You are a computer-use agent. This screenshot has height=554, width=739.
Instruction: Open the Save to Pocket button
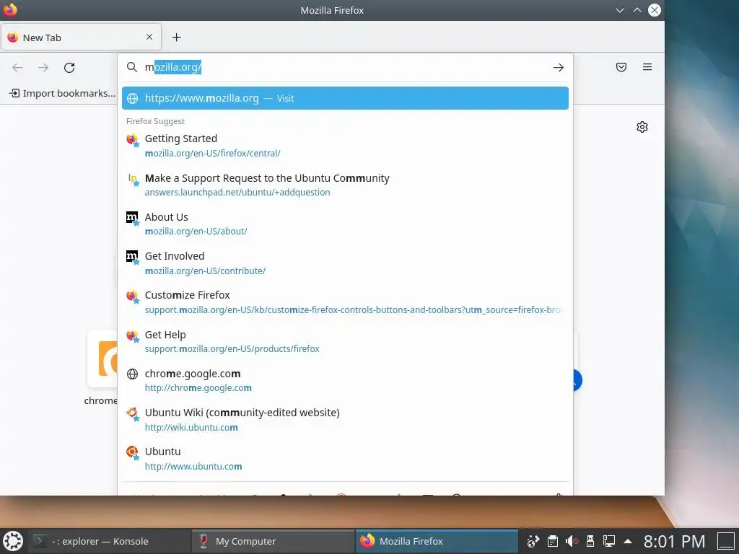pyautogui.click(x=621, y=67)
